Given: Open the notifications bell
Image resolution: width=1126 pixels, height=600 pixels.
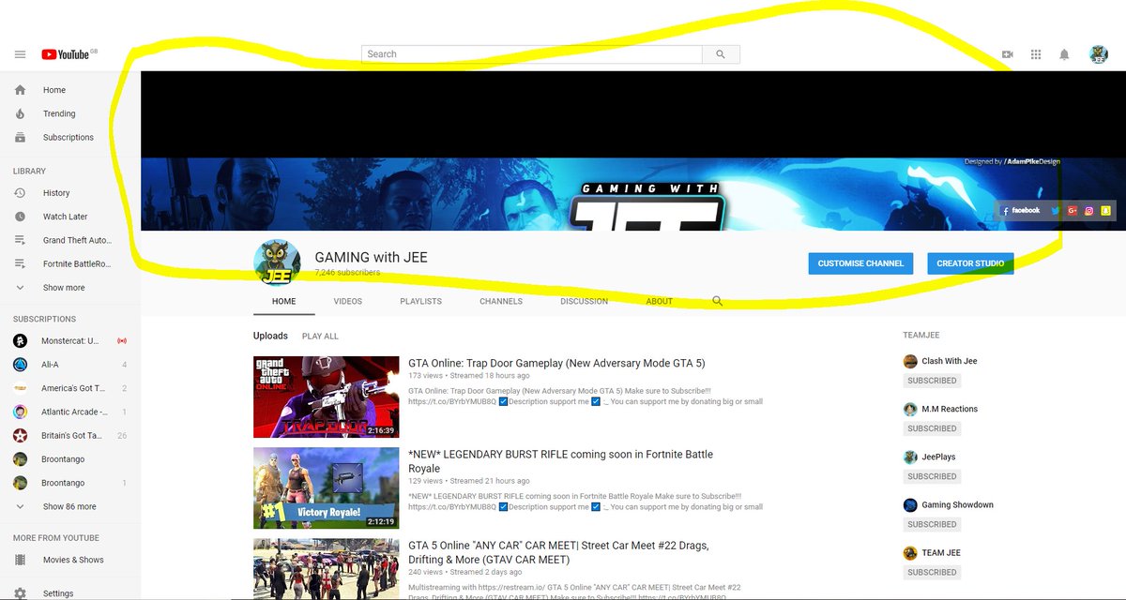Looking at the screenshot, I should pos(1064,54).
